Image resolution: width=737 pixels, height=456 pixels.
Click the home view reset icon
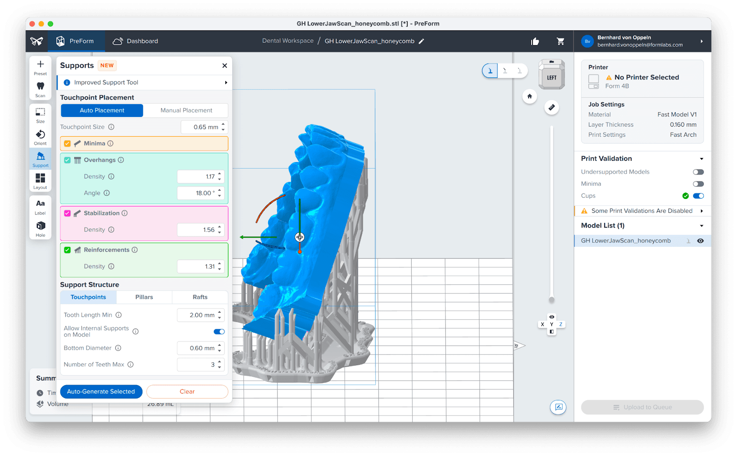click(x=530, y=96)
